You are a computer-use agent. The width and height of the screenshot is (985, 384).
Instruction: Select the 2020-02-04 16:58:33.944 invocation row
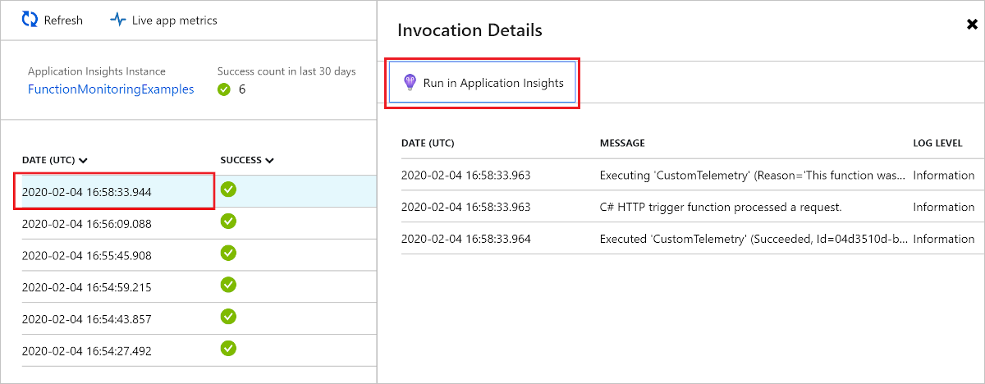(x=86, y=192)
